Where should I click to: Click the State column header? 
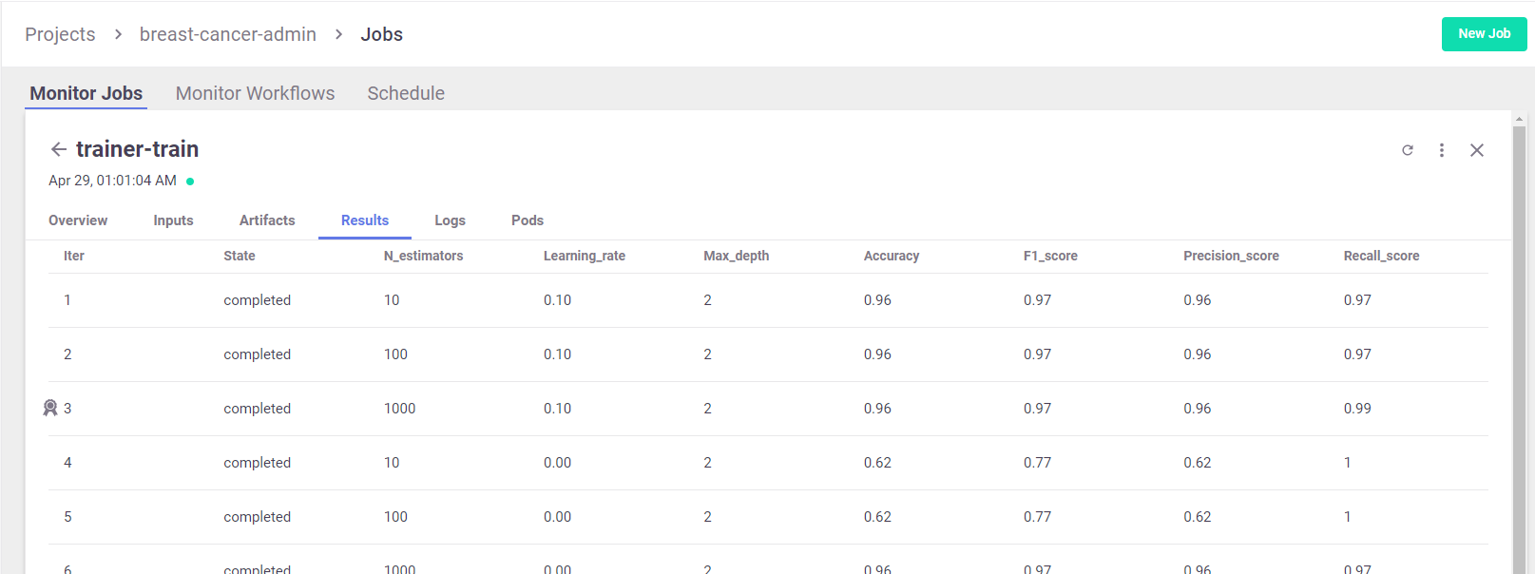tap(240, 256)
